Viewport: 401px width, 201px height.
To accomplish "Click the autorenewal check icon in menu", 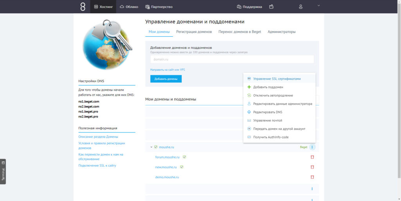I will 249,95.
